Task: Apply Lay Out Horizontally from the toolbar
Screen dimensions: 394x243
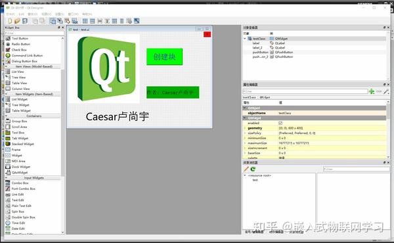Action: [x=85, y=21]
